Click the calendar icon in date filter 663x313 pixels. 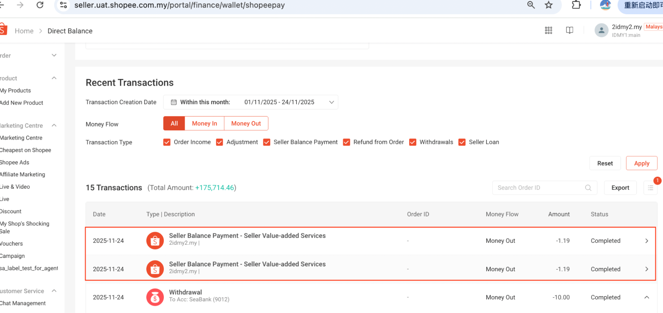[x=173, y=102]
